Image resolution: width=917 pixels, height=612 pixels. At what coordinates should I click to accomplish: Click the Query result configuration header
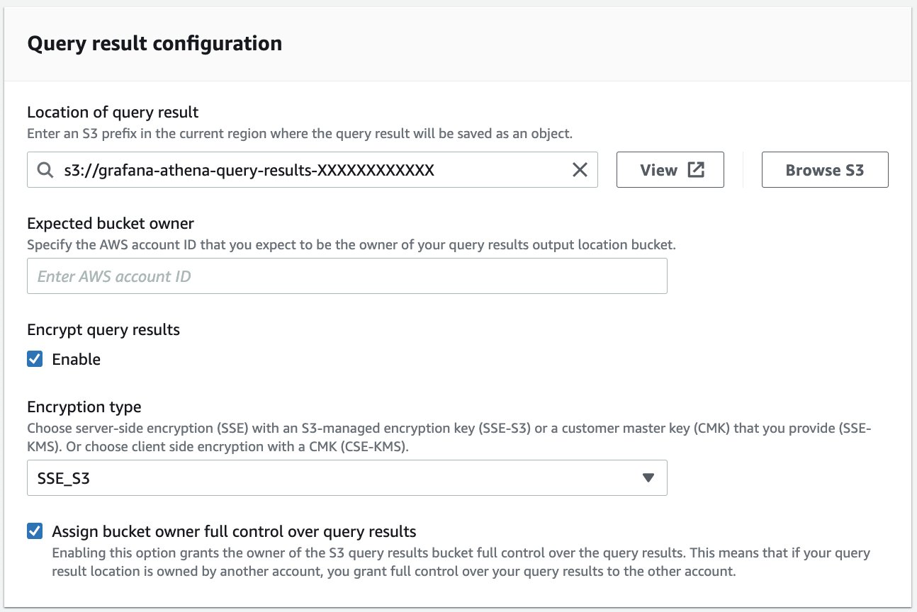pyautogui.click(x=153, y=43)
